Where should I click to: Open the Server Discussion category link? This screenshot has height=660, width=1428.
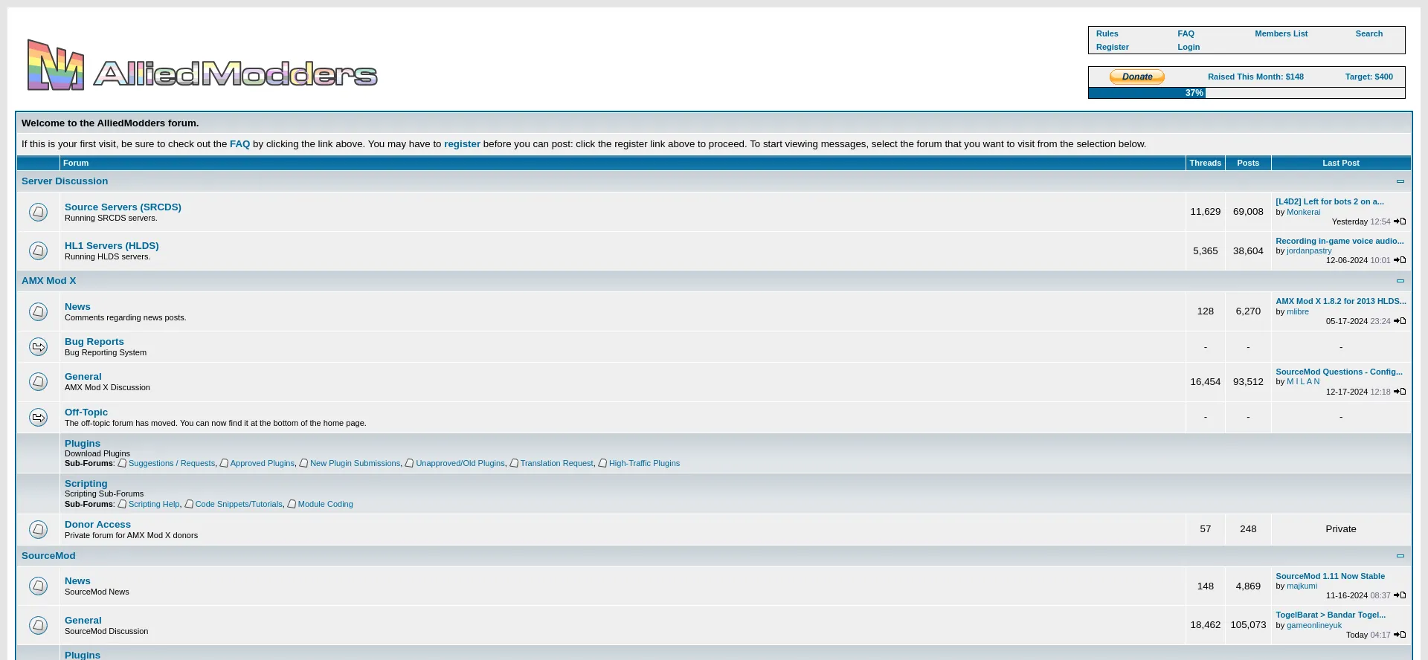coord(65,181)
